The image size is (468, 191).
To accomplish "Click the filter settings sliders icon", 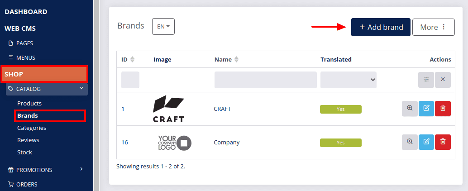I will (426, 80).
